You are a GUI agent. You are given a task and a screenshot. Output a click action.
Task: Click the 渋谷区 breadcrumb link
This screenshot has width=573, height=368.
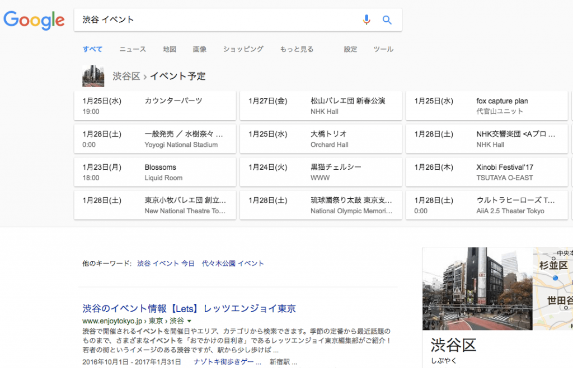pos(126,77)
